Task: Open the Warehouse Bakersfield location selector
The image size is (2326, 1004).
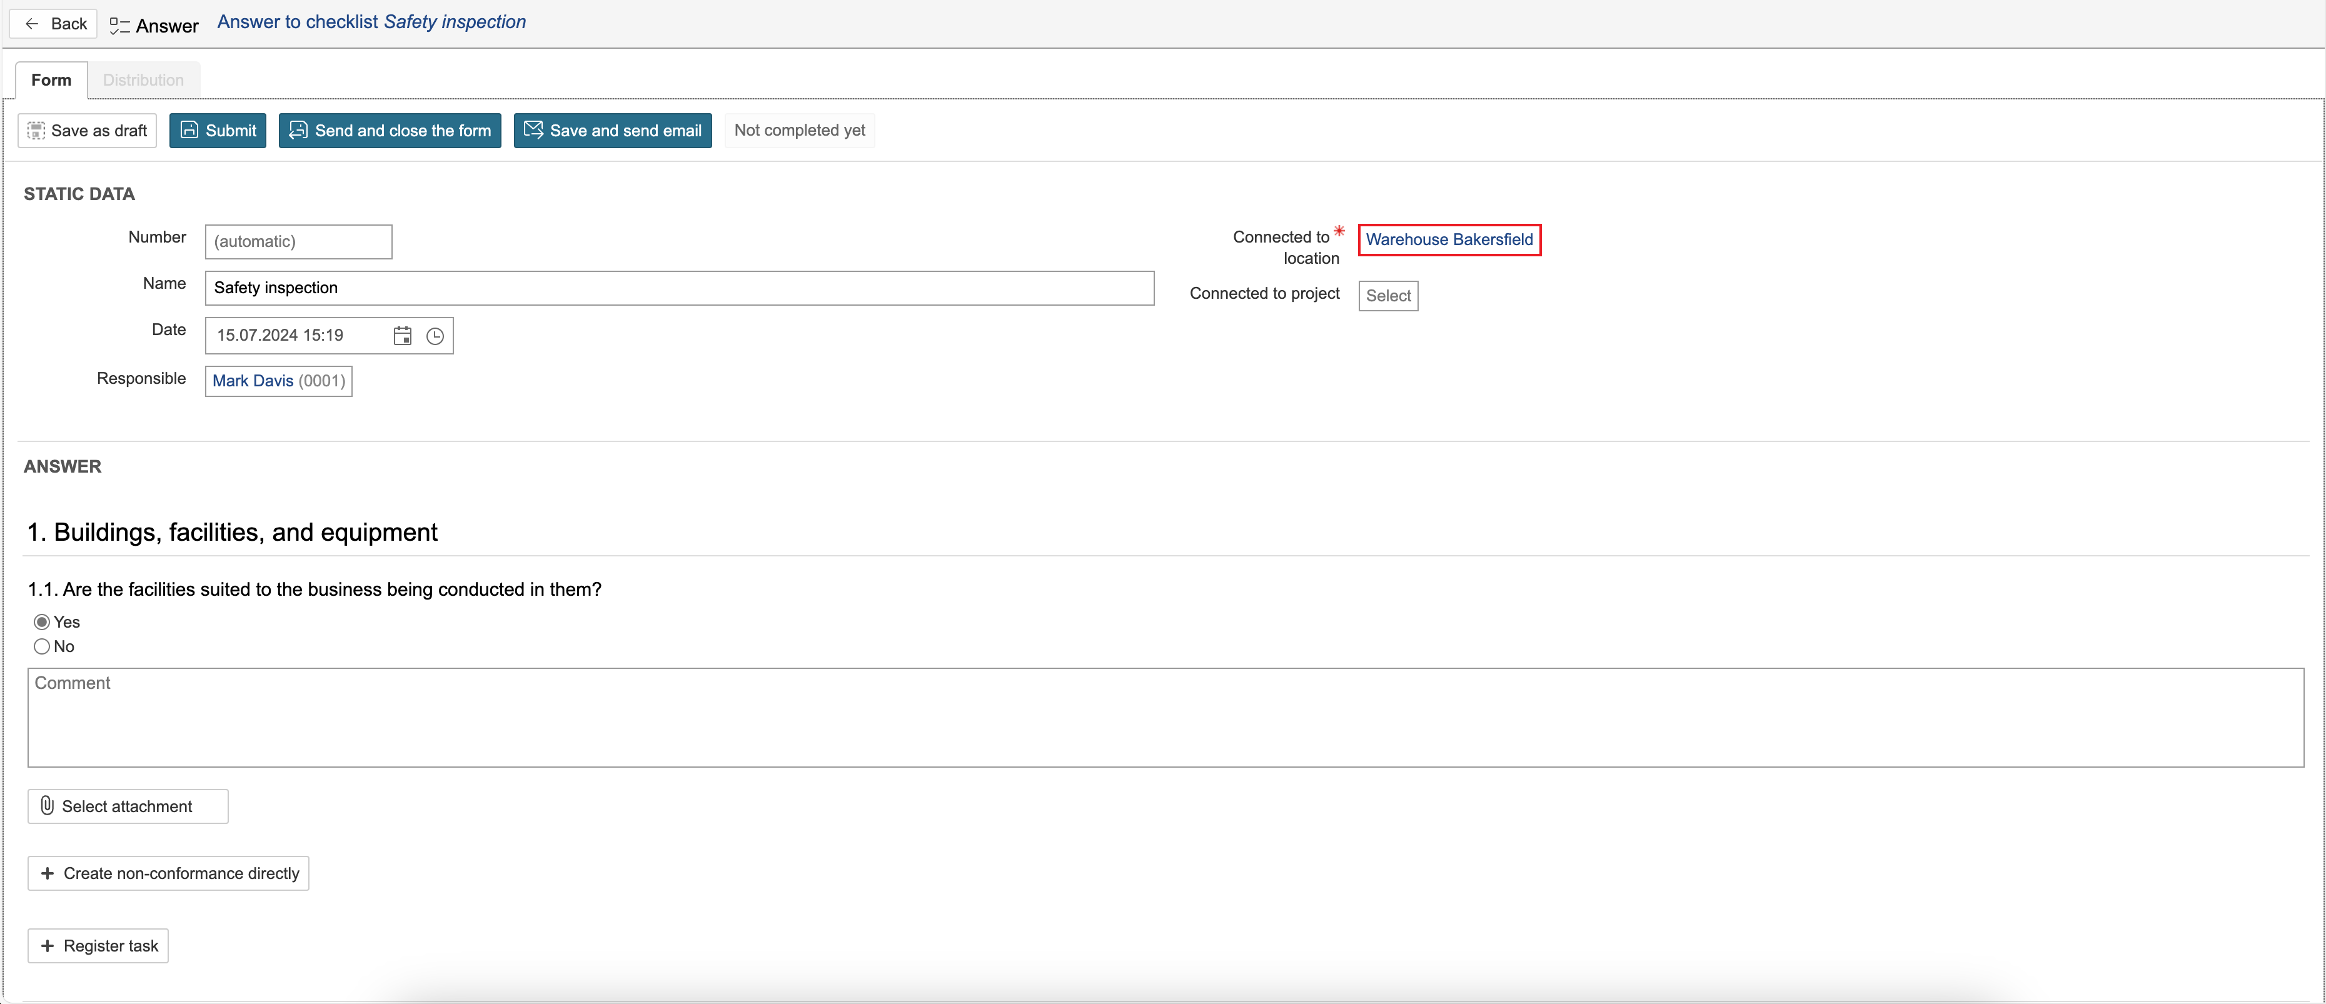Action: [x=1448, y=239]
